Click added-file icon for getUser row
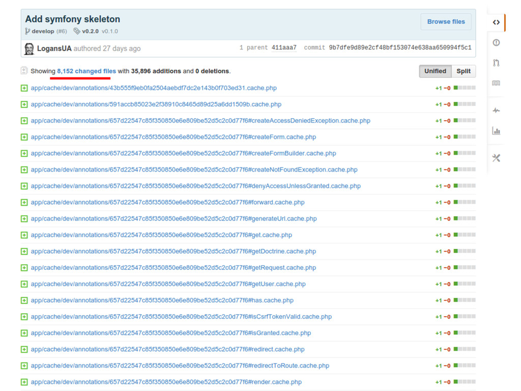This screenshot has height=391, width=521. (x=24, y=284)
